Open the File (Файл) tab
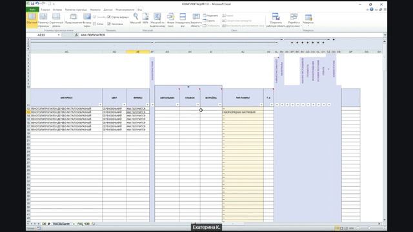413x232 pixels. click(32, 10)
